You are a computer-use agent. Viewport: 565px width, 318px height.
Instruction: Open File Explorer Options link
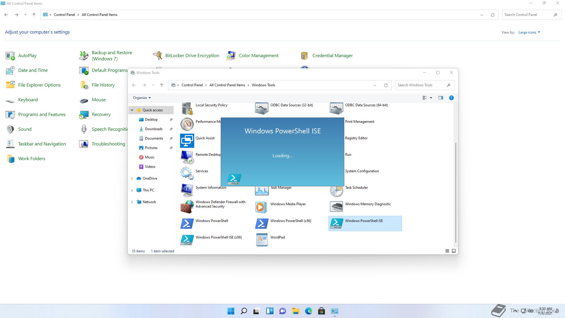coord(39,85)
